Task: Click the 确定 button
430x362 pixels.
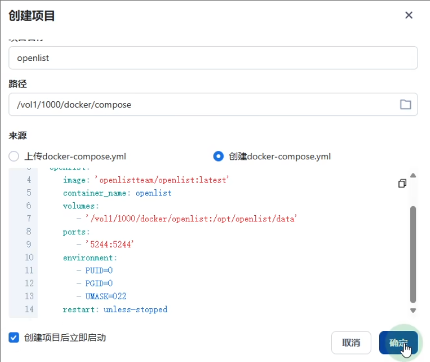Action: click(398, 343)
